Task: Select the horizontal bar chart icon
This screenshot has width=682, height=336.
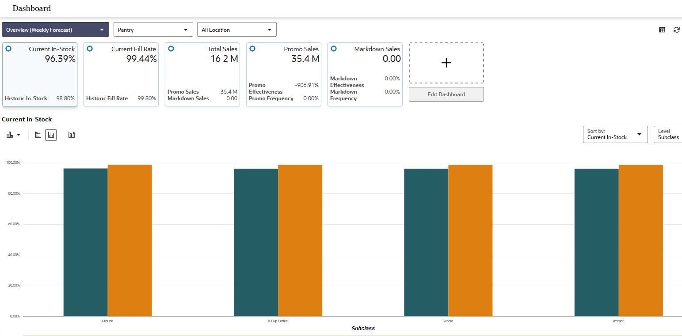Action: click(x=38, y=135)
